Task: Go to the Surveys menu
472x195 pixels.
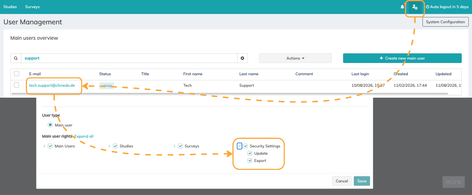Action: pyautogui.click(x=32, y=7)
